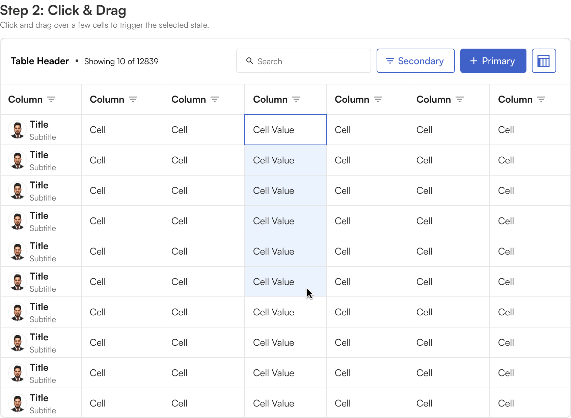Click the fourth Column header label
571x418 pixels.
coord(270,100)
